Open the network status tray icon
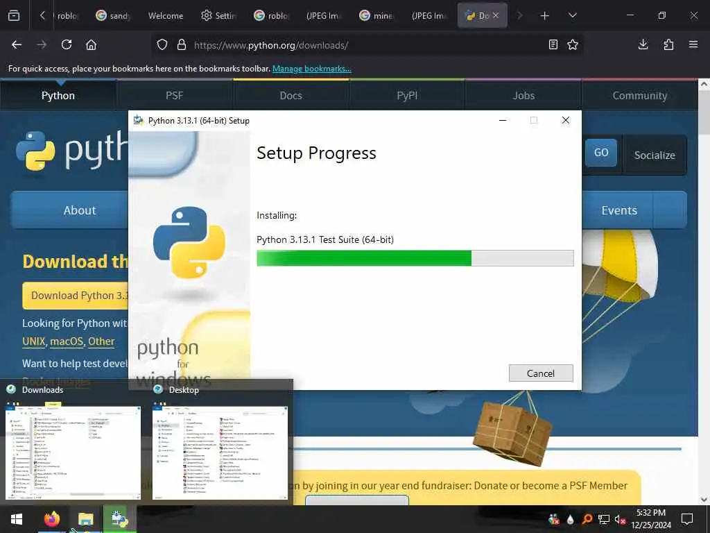 [x=604, y=519]
